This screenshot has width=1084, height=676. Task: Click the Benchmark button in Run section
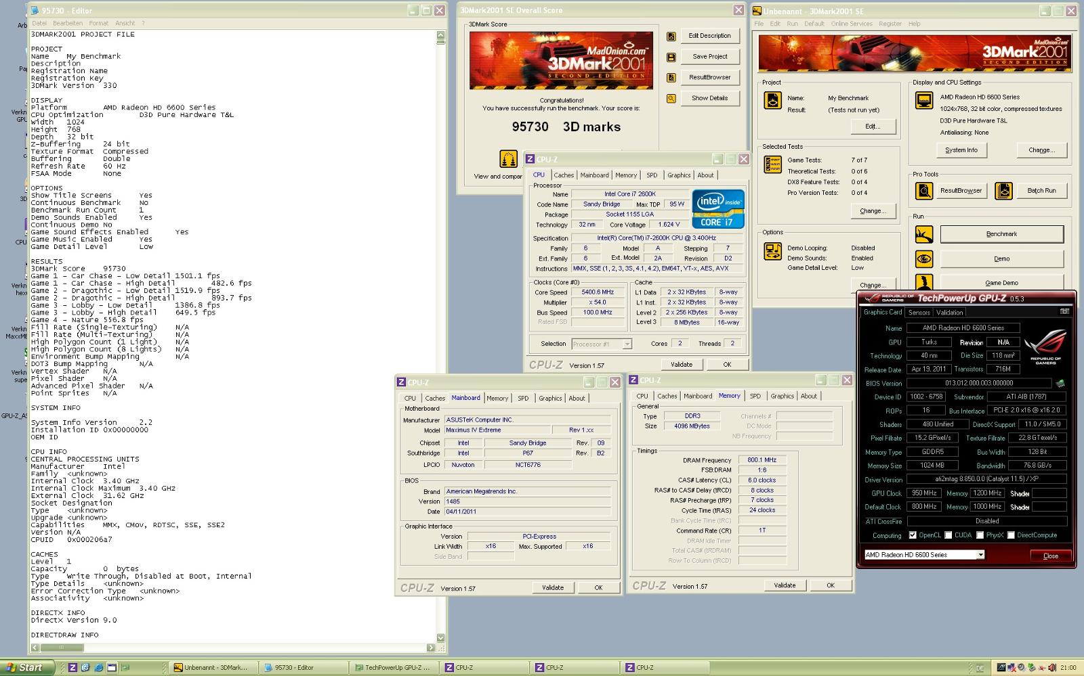coord(1001,234)
